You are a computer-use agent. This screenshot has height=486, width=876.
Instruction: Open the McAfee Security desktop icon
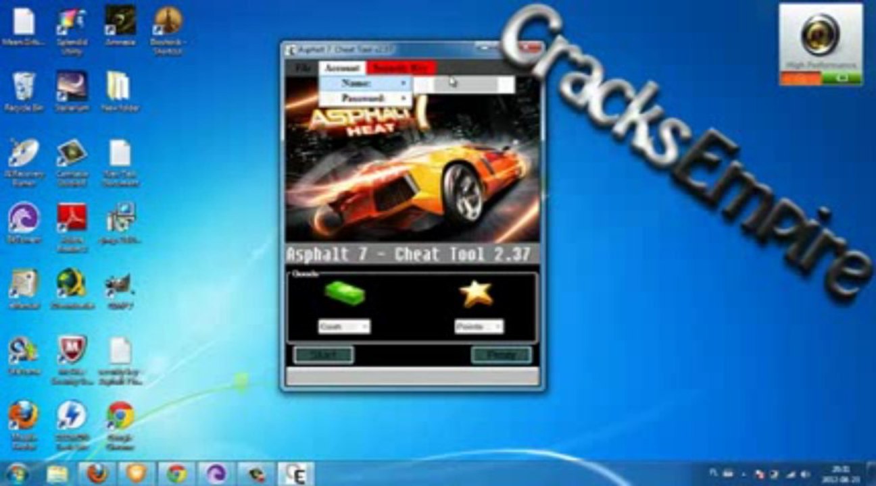[72, 359]
